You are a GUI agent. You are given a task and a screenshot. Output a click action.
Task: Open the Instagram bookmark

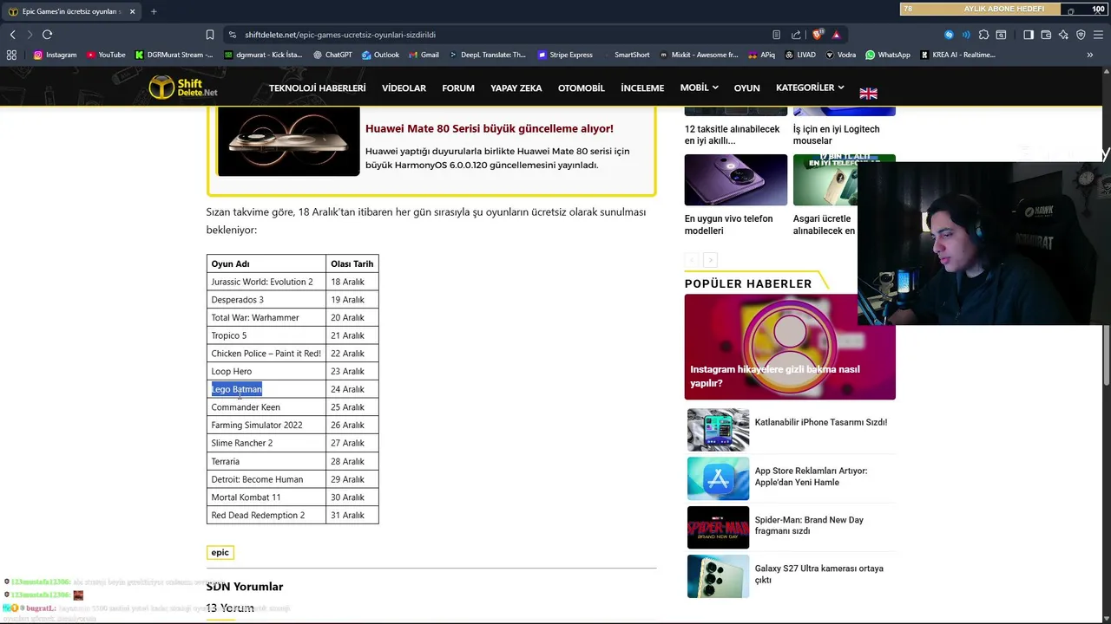click(x=55, y=55)
